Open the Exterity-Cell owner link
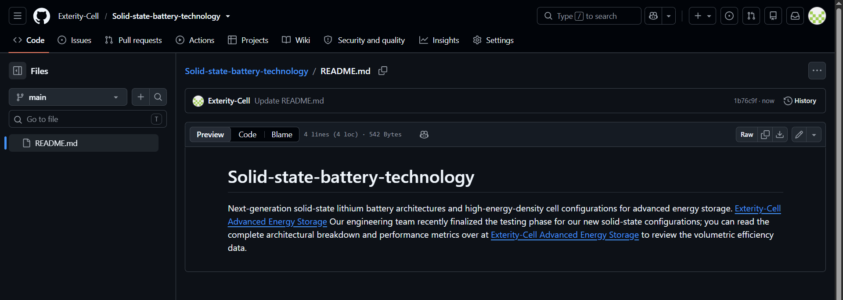Screen dimensions: 843x300 (x=79, y=16)
